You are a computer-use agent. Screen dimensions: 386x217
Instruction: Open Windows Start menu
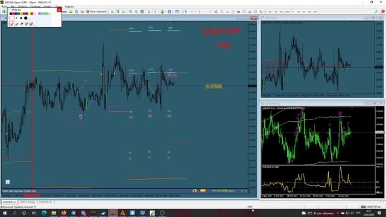tap(5, 213)
